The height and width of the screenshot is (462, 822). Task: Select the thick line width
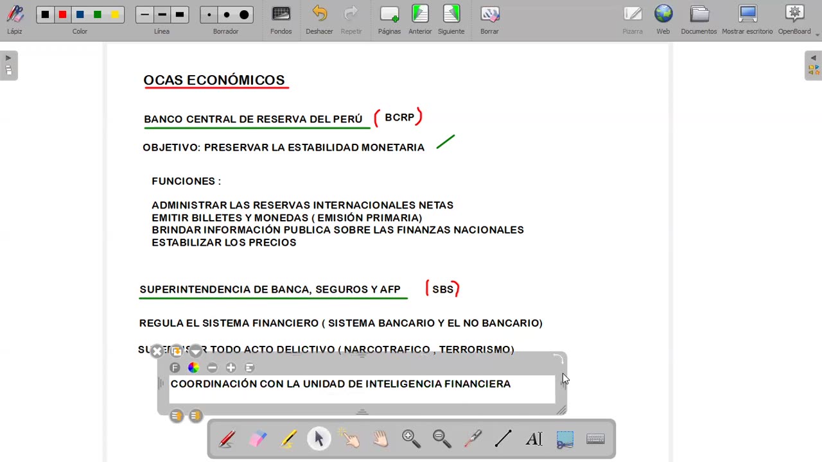tap(180, 14)
